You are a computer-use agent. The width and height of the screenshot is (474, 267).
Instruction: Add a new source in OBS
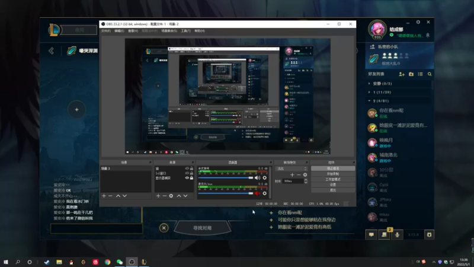pos(158,196)
